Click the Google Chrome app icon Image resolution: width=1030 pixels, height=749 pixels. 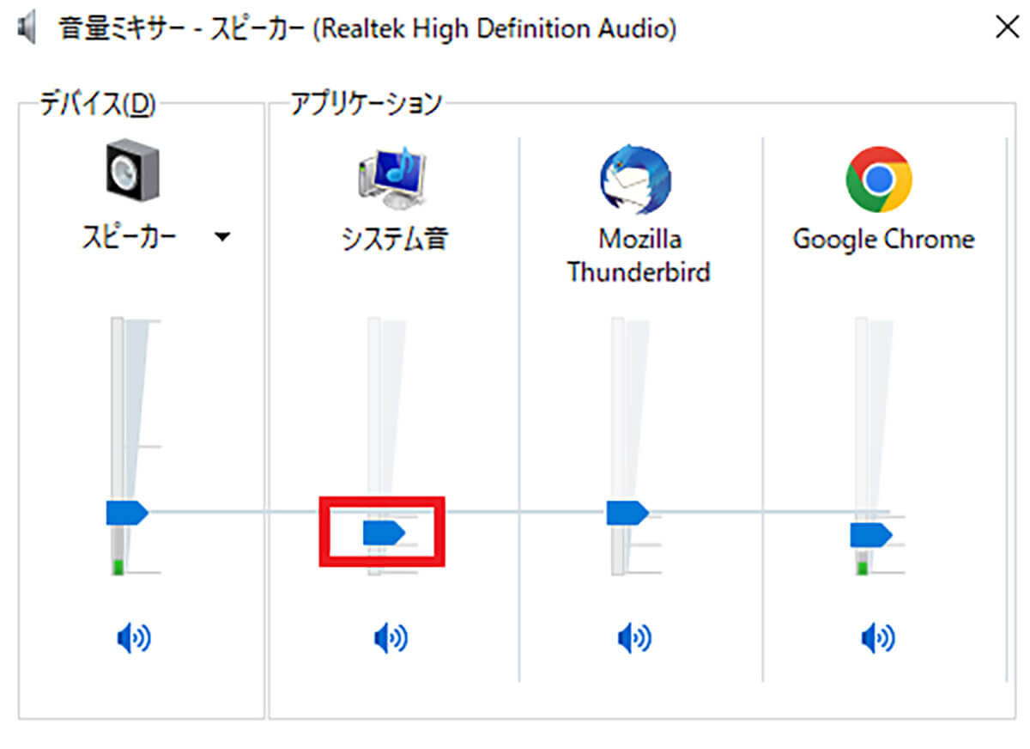point(878,180)
